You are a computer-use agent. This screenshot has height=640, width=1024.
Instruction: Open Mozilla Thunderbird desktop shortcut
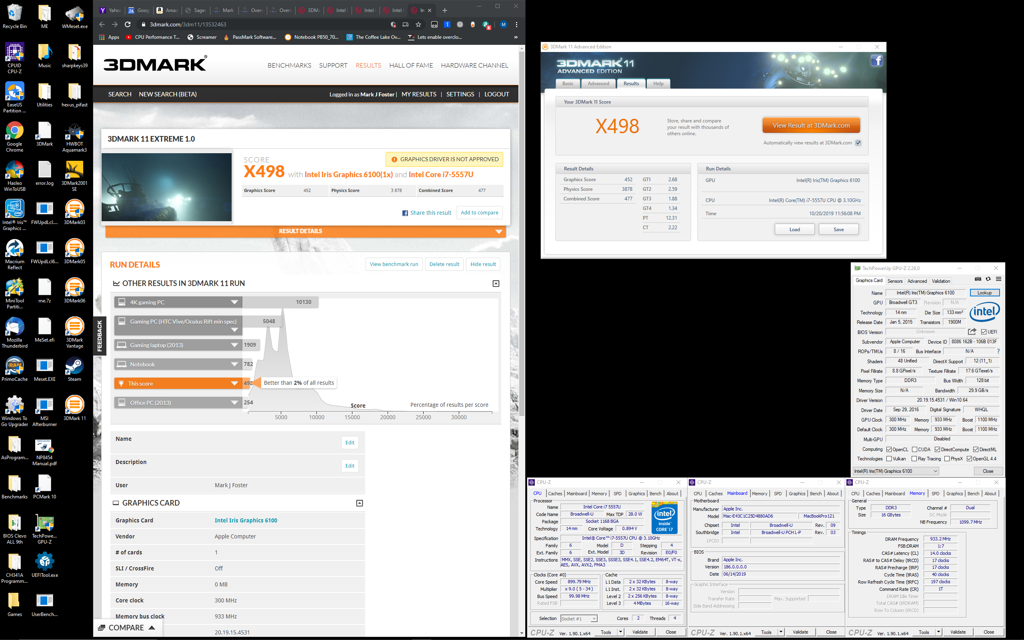click(14, 333)
